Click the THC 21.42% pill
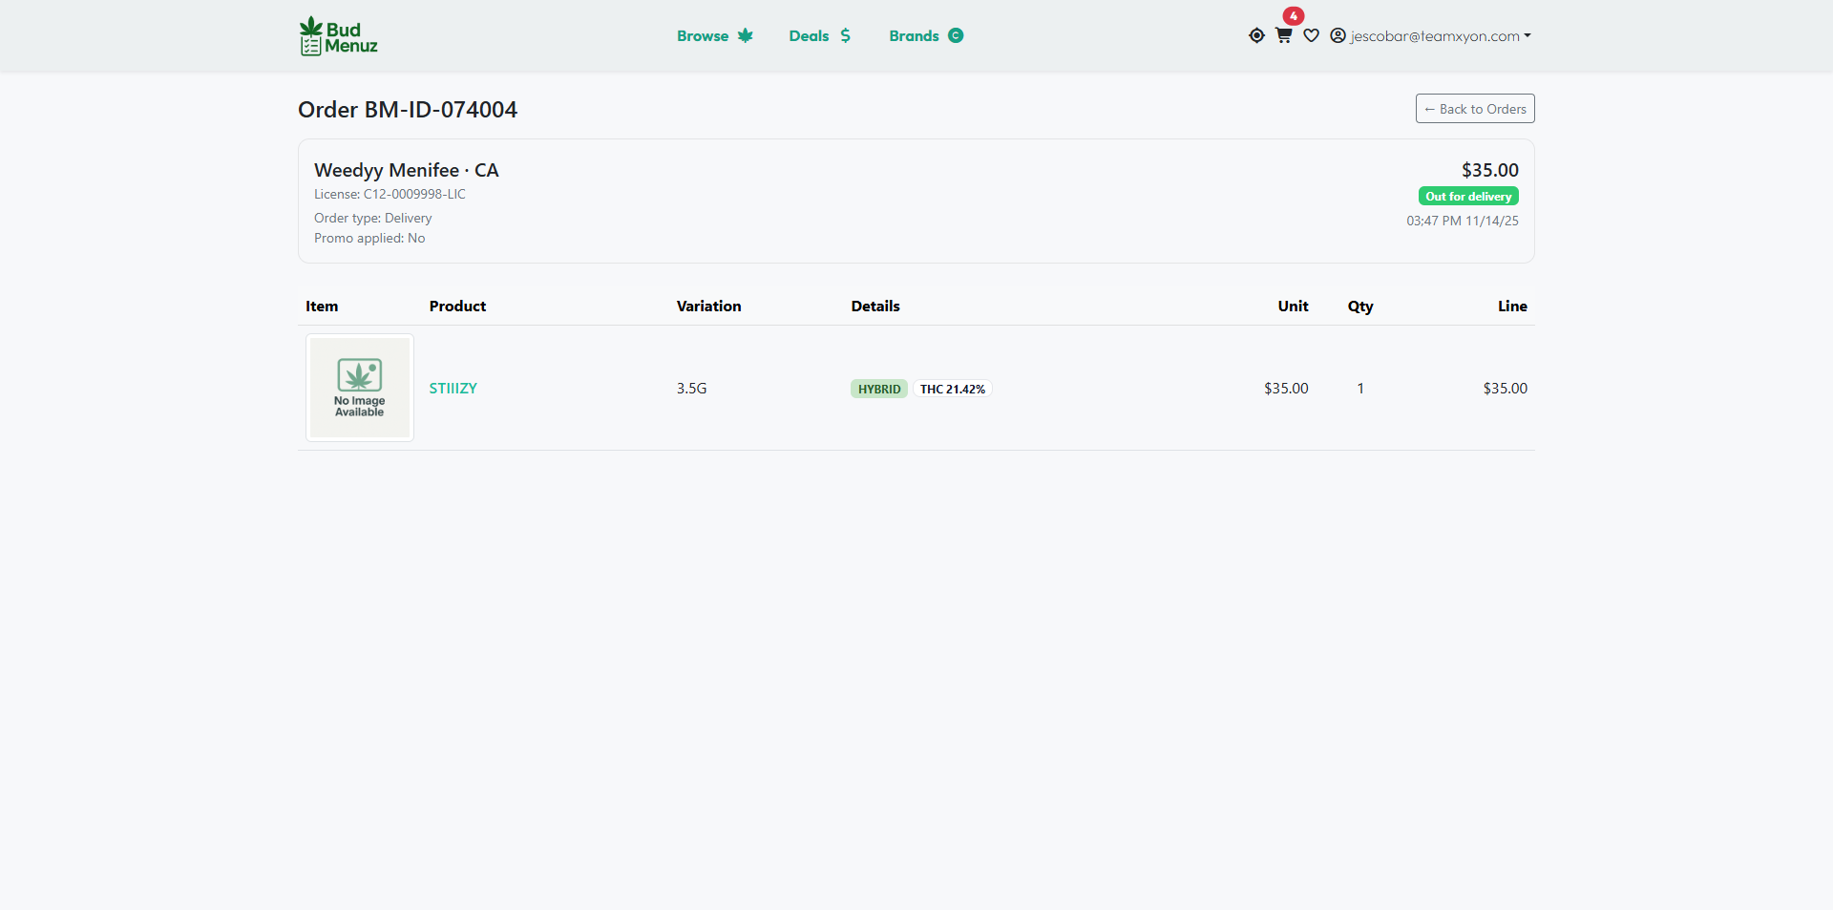 (x=953, y=389)
